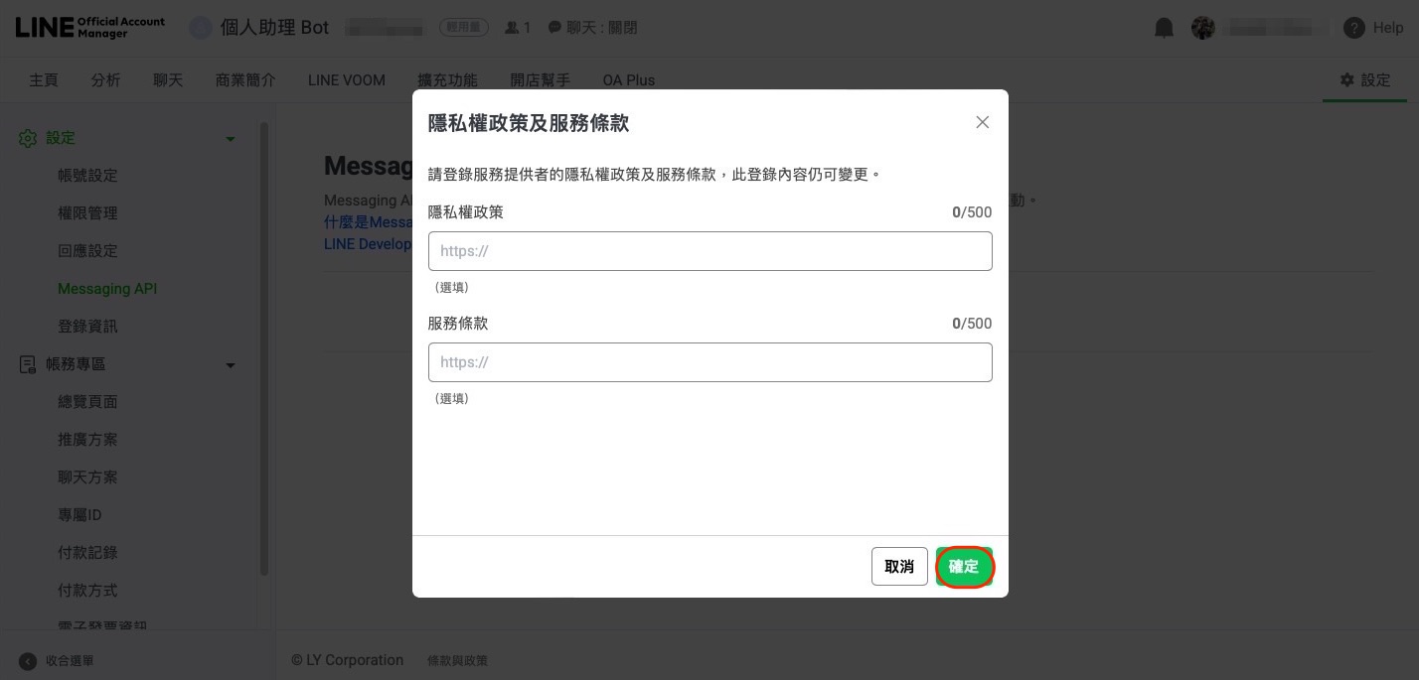Click the 帳務專區 document icon
The height and width of the screenshot is (680, 1419).
point(28,364)
